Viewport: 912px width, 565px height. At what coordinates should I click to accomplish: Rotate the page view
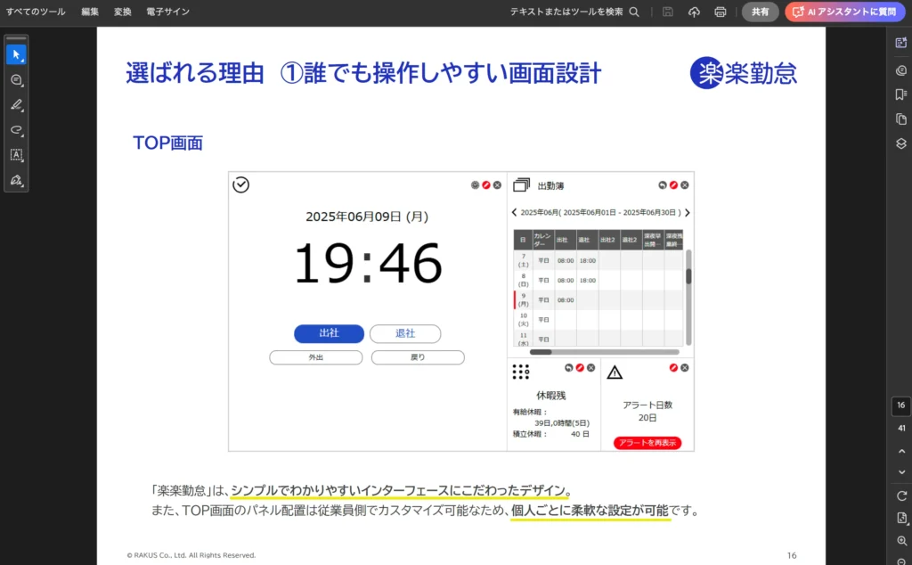[x=901, y=495]
